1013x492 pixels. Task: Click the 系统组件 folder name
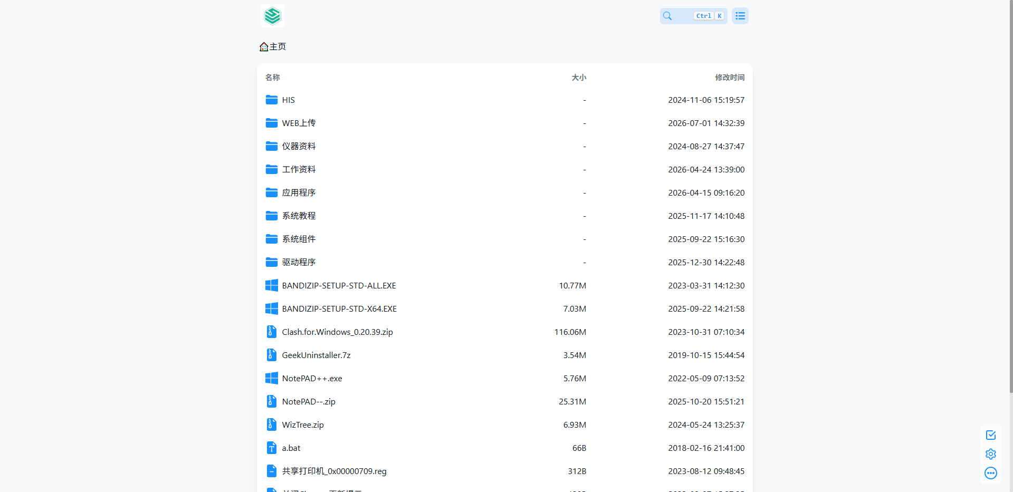tap(299, 239)
